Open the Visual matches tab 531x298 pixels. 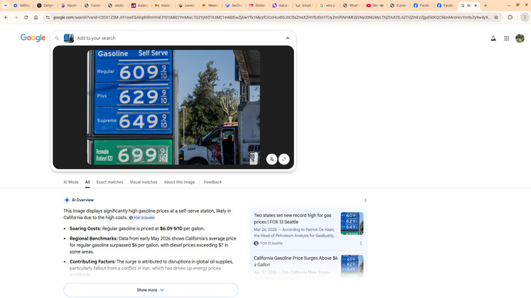click(x=144, y=182)
